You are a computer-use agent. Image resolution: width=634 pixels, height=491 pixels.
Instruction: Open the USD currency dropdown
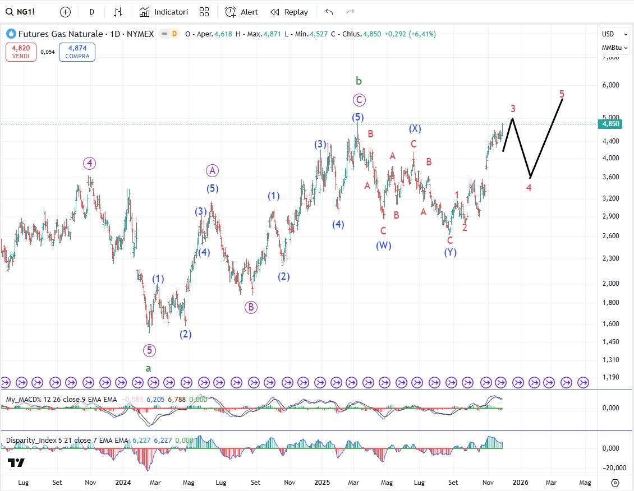(x=612, y=34)
